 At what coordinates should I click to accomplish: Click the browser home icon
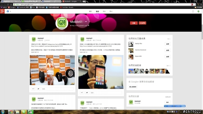click(x=11, y=4)
